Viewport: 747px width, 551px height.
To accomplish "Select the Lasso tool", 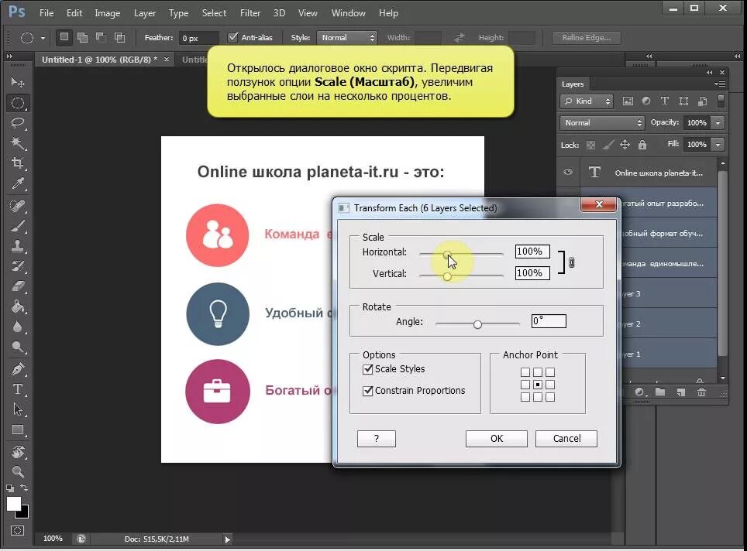I will [18, 123].
